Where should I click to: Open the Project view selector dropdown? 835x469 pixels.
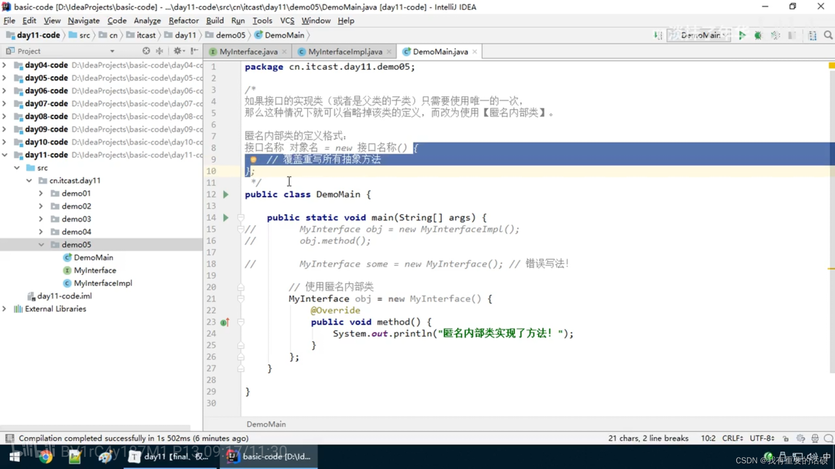pos(112,51)
